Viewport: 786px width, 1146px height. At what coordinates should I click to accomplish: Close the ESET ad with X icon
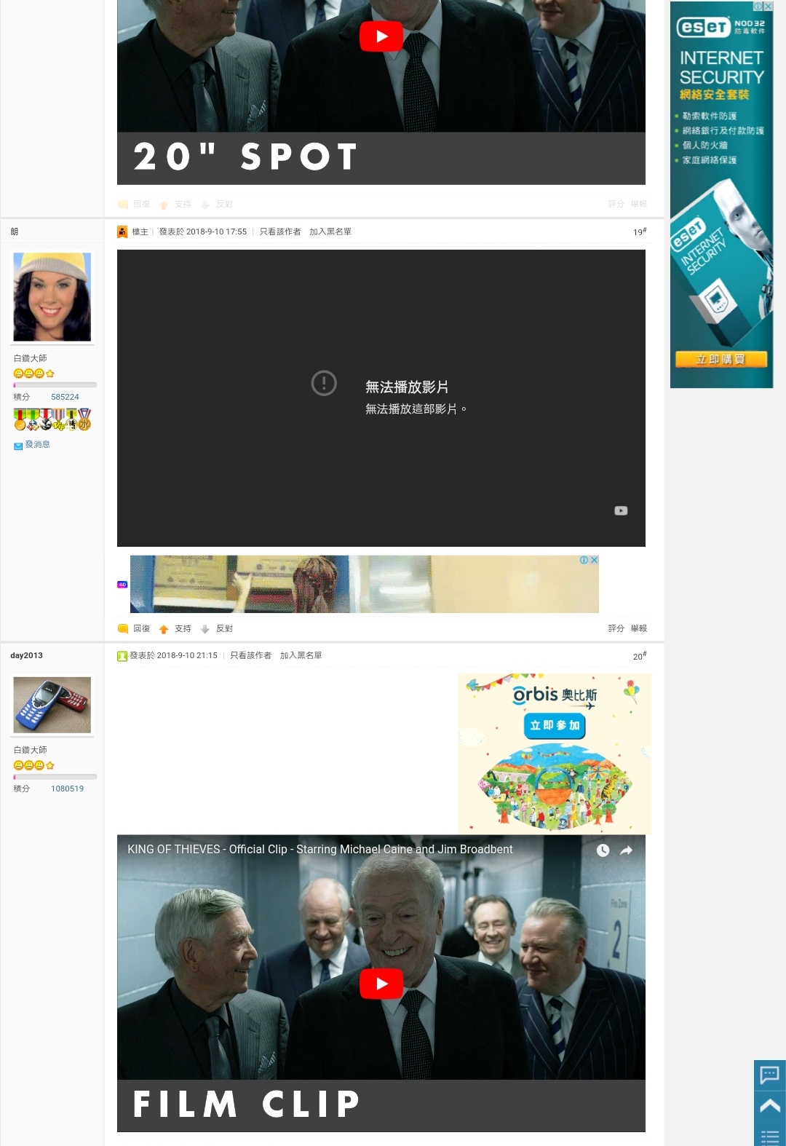coord(768,6)
